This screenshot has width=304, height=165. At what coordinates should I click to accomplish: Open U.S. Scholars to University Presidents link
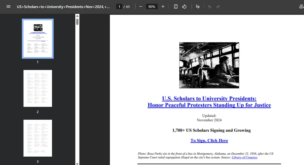click(x=209, y=98)
